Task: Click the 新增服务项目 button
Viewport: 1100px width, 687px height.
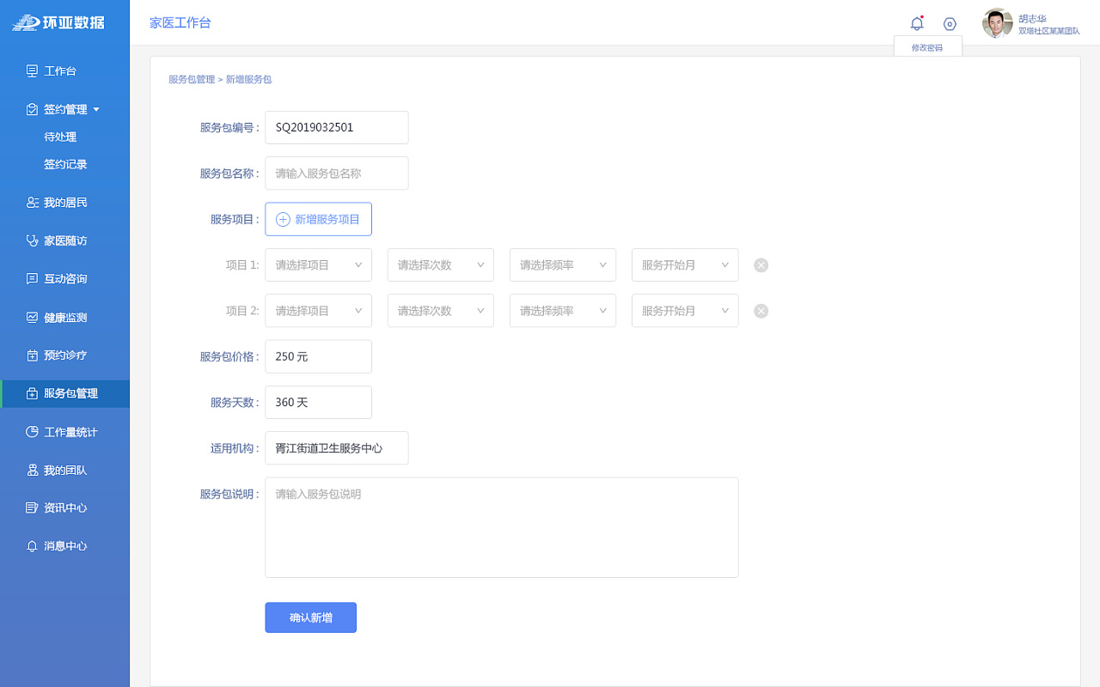Action: click(x=318, y=219)
